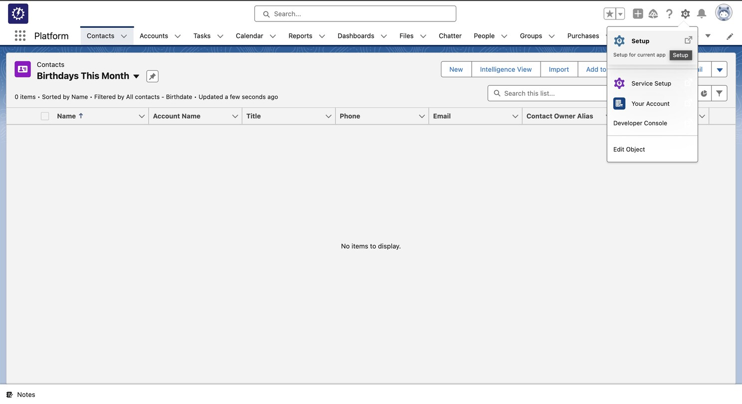
Task: Expand the Birthdays This Month view dropdown
Action: (x=136, y=76)
